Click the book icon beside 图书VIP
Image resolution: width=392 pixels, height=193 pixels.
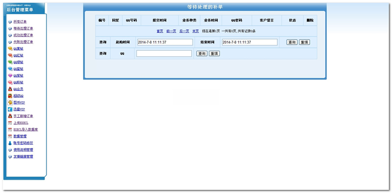click(10, 103)
